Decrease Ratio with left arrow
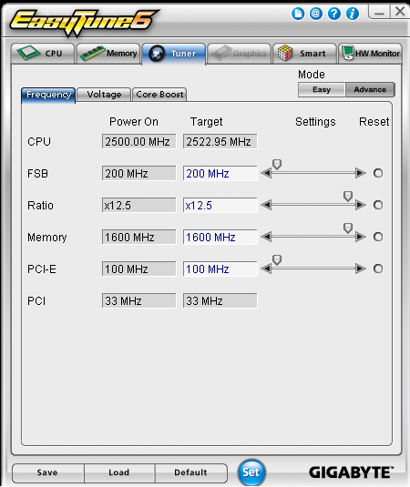 coord(266,205)
